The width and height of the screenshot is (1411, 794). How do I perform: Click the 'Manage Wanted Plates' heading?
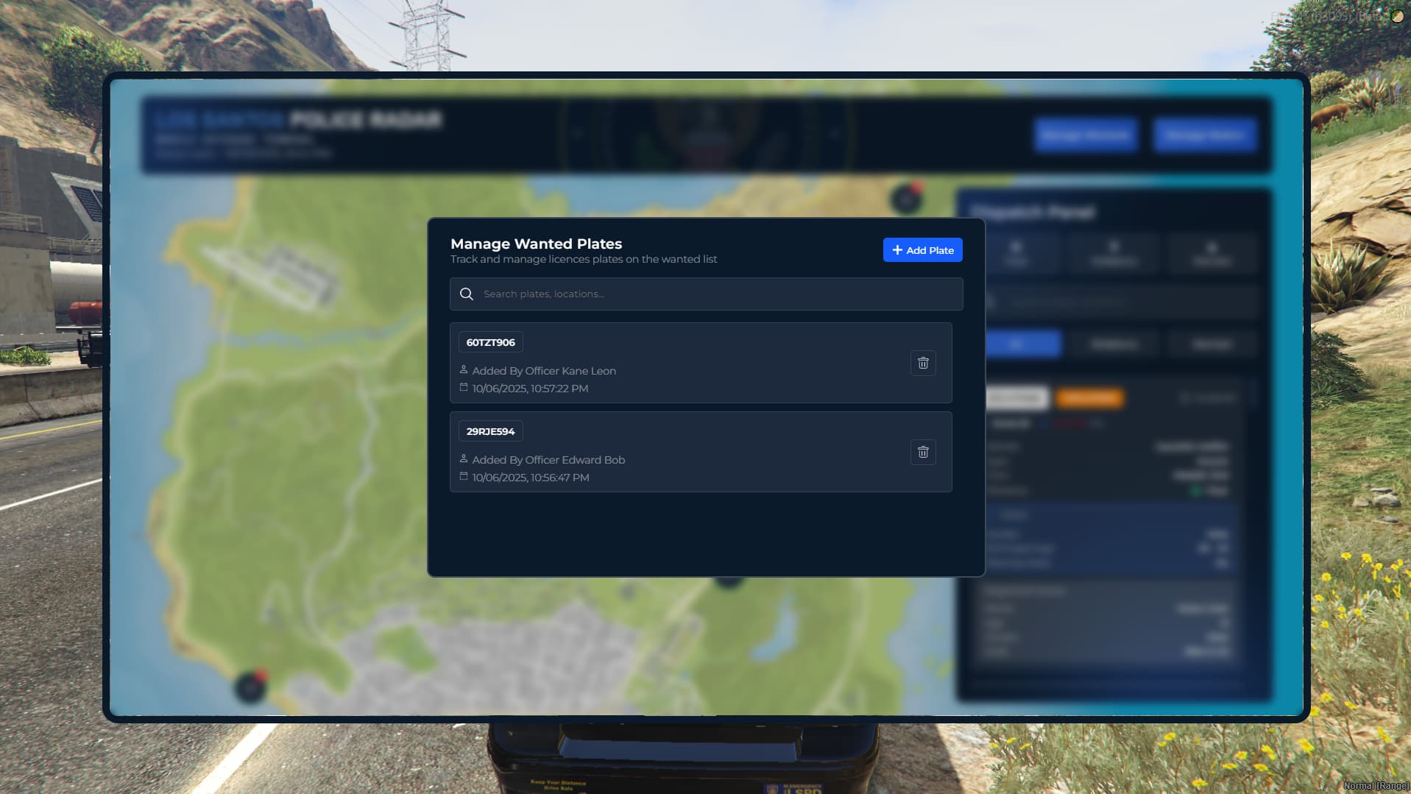536,244
